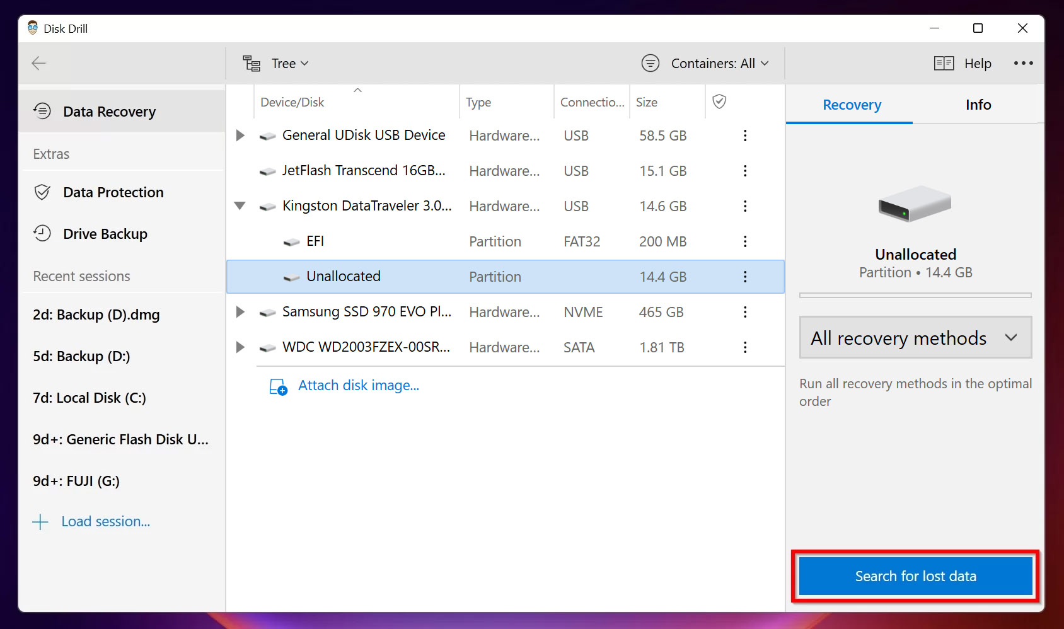Click NVME connection of Samsung SSD
This screenshot has height=629, width=1064.
tap(583, 312)
